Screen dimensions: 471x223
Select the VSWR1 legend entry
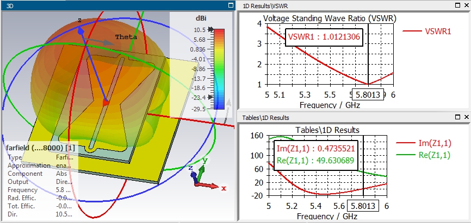pyautogui.click(x=426, y=31)
